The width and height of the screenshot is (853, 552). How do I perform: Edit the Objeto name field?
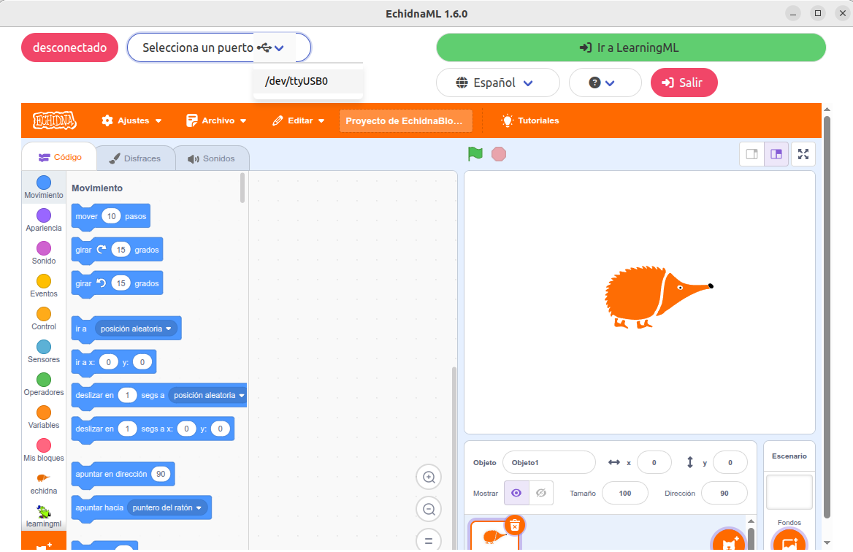coord(549,463)
